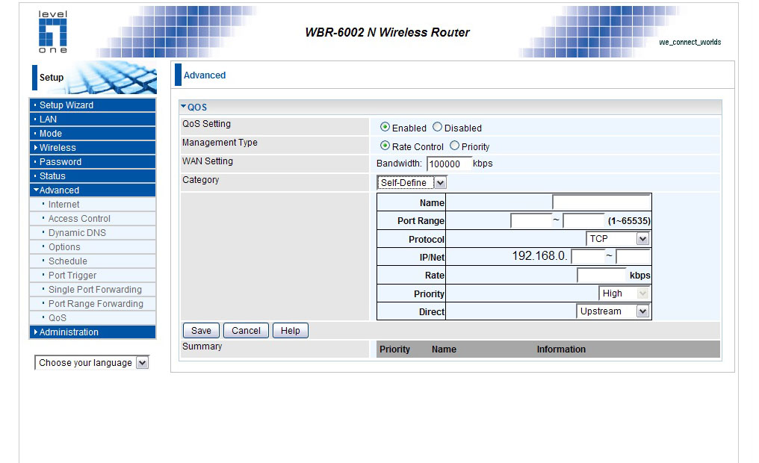Click WBR-6002 N Wireless Router title
Image resolution: width=759 pixels, height=463 pixels.
click(x=387, y=32)
